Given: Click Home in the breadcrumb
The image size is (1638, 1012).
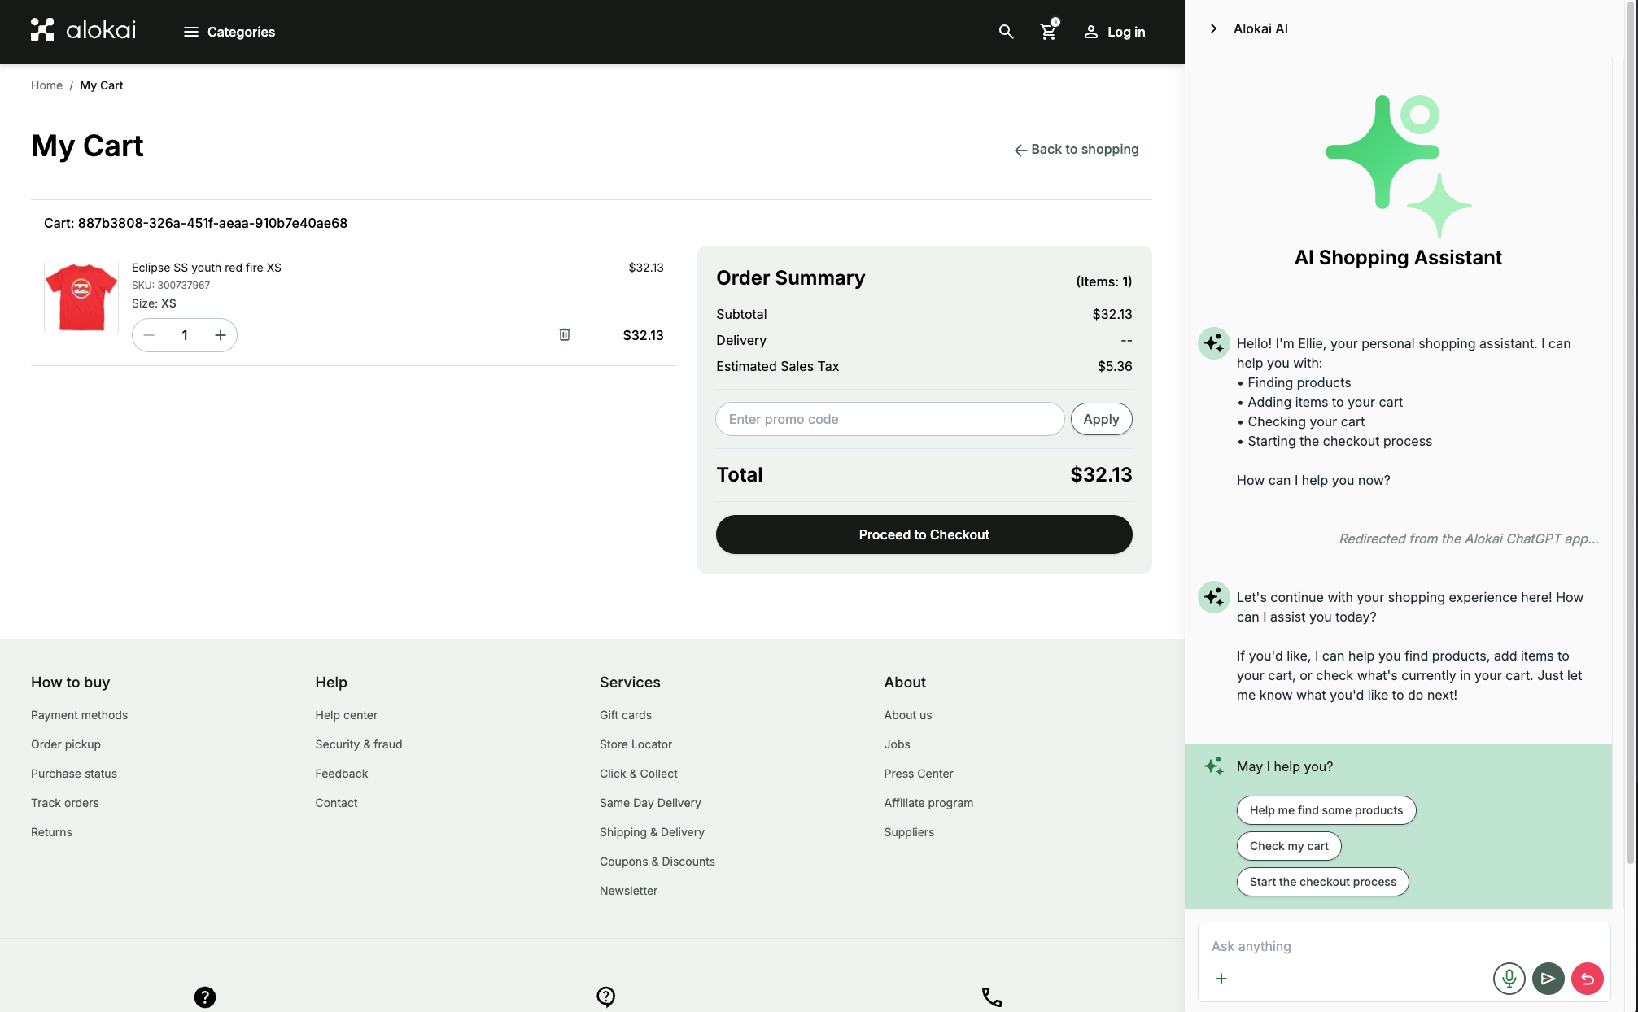Looking at the screenshot, I should tap(46, 85).
